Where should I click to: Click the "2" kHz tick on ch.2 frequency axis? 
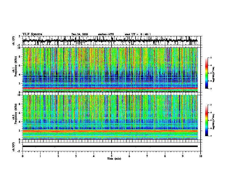tap(20, 131)
